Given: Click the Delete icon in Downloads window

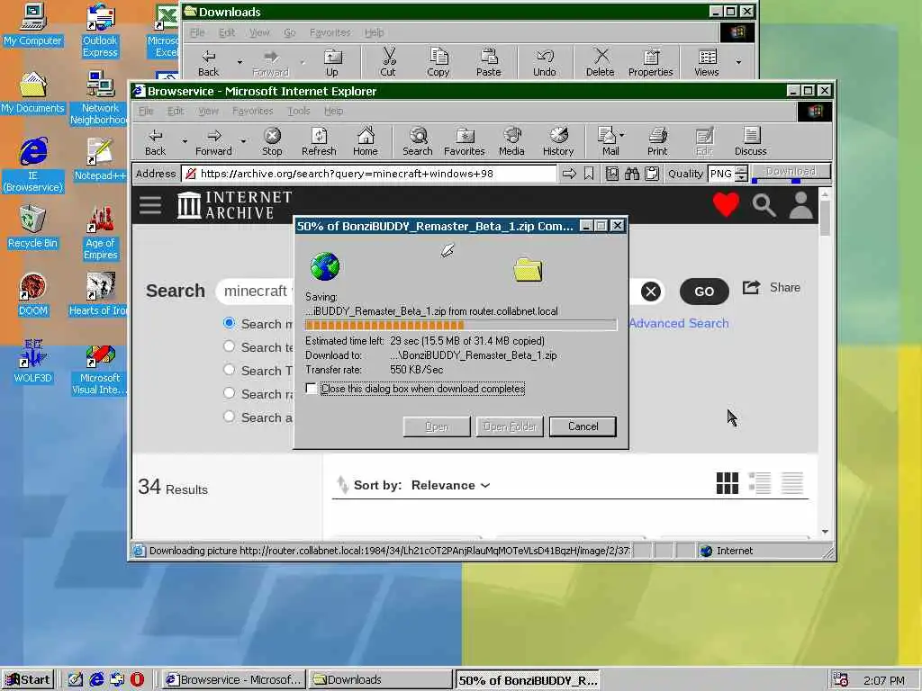Looking at the screenshot, I should tap(600, 62).
